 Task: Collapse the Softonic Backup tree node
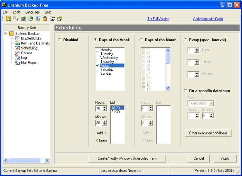pyautogui.click(x=6, y=34)
